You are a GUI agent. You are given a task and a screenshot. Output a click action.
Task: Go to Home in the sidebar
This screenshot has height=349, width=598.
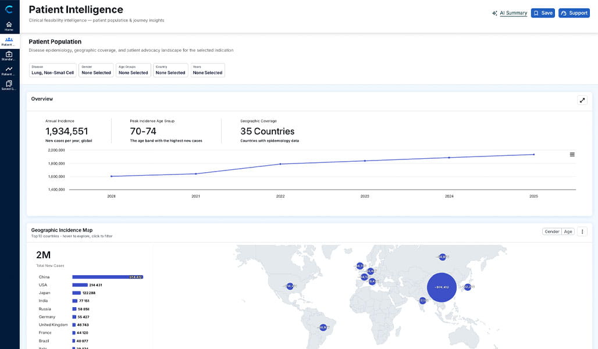pyautogui.click(x=9, y=26)
